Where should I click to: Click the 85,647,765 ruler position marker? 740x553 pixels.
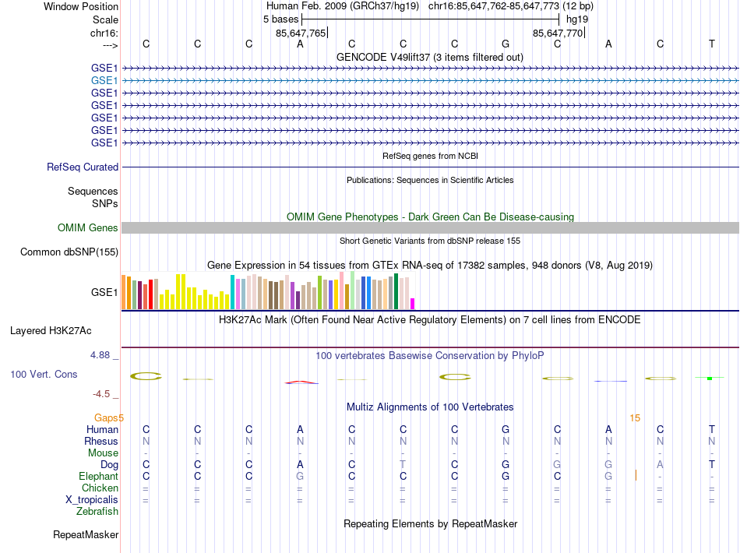(301, 33)
